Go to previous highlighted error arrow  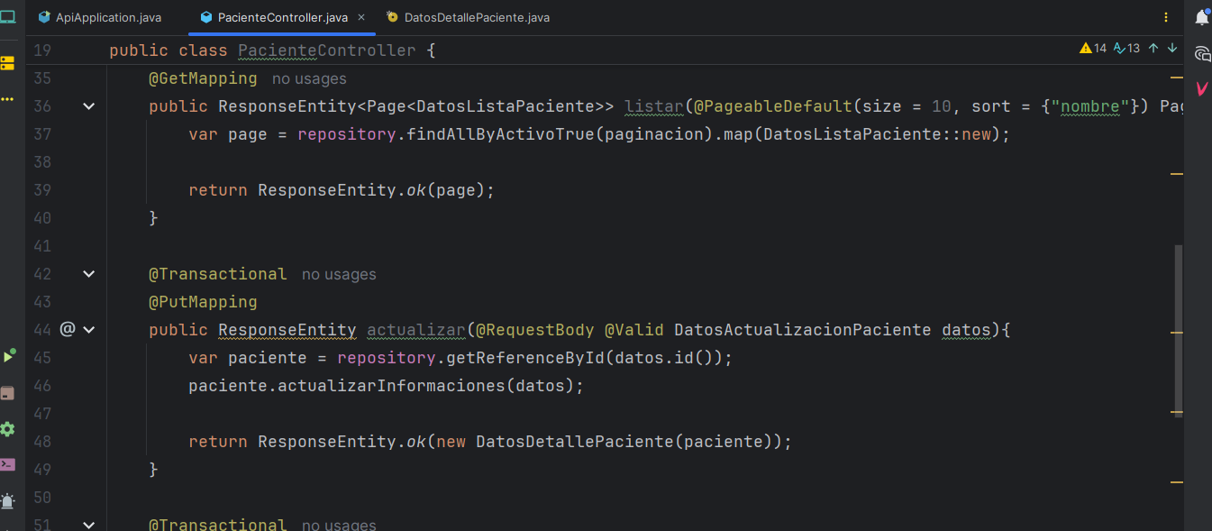click(1153, 49)
